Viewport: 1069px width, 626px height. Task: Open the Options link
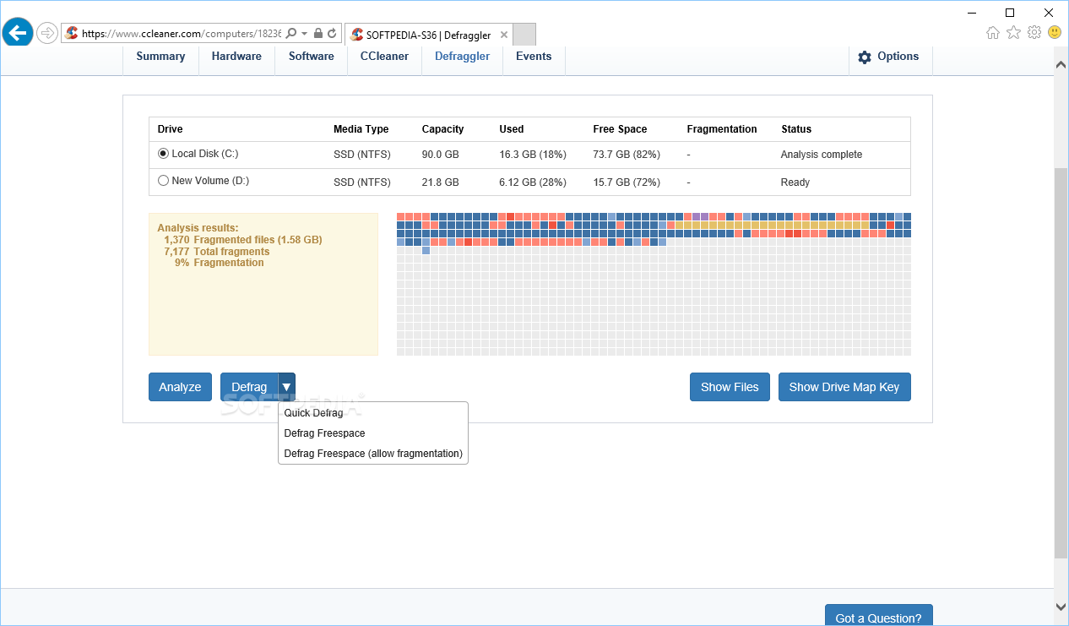898,57
